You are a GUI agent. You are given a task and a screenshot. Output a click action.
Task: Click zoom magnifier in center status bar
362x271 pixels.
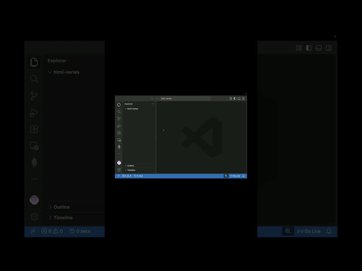click(226, 176)
